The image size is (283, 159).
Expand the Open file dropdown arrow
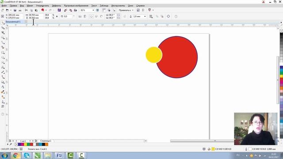(11, 10)
